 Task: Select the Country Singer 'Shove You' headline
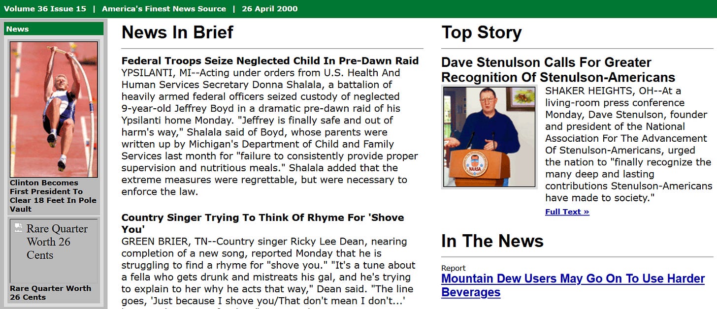coord(262,223)
